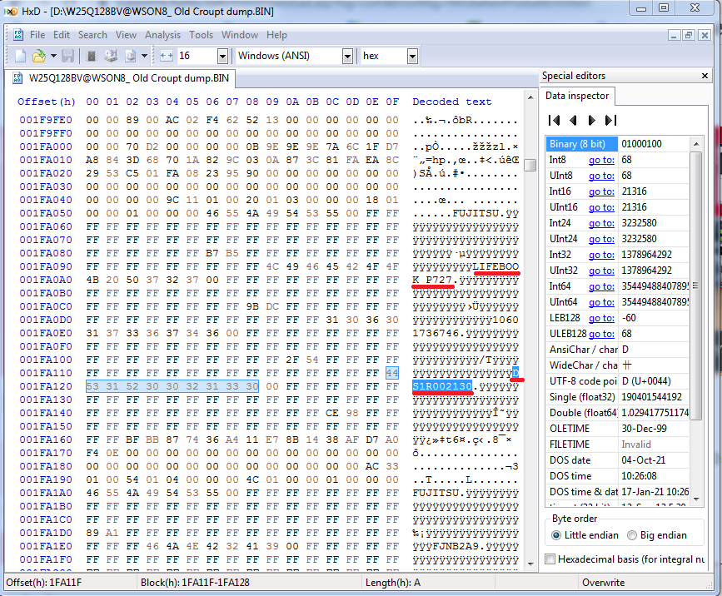This screenshot has width=722, height=596.
Task: Click the UInt16 go to link
Action: (x=601, y=207)
